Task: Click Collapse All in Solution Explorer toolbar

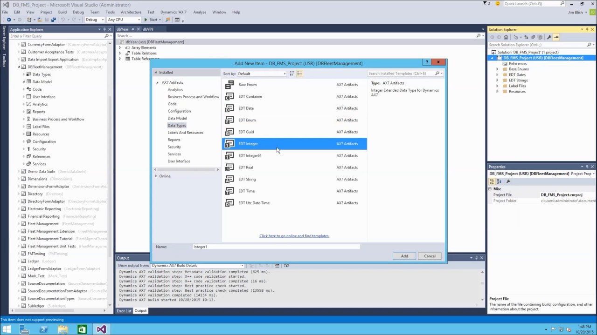Action: pos(534,37)
